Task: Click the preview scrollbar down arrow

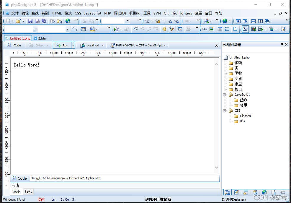Action: (x=216, y=167)
